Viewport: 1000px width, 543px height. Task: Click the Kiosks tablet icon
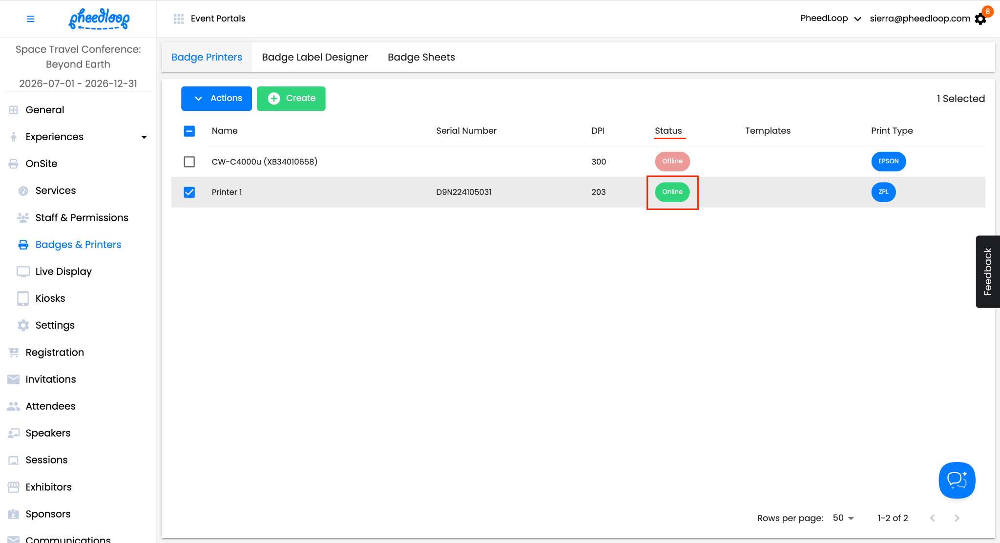(23, 298)
